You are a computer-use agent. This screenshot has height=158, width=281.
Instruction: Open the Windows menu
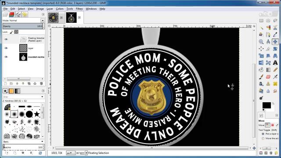(x=91, y=9)
